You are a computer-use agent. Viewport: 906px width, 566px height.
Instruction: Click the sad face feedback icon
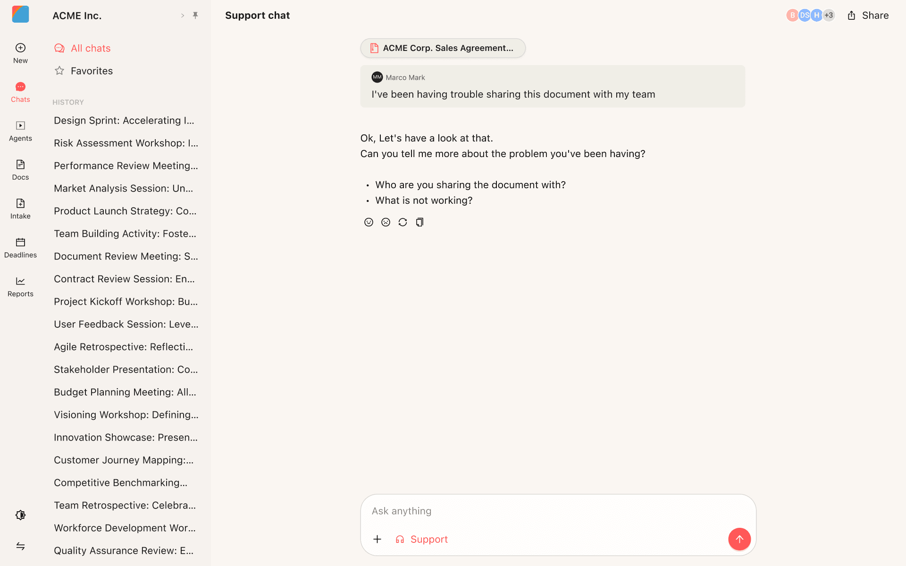point(386,222)
